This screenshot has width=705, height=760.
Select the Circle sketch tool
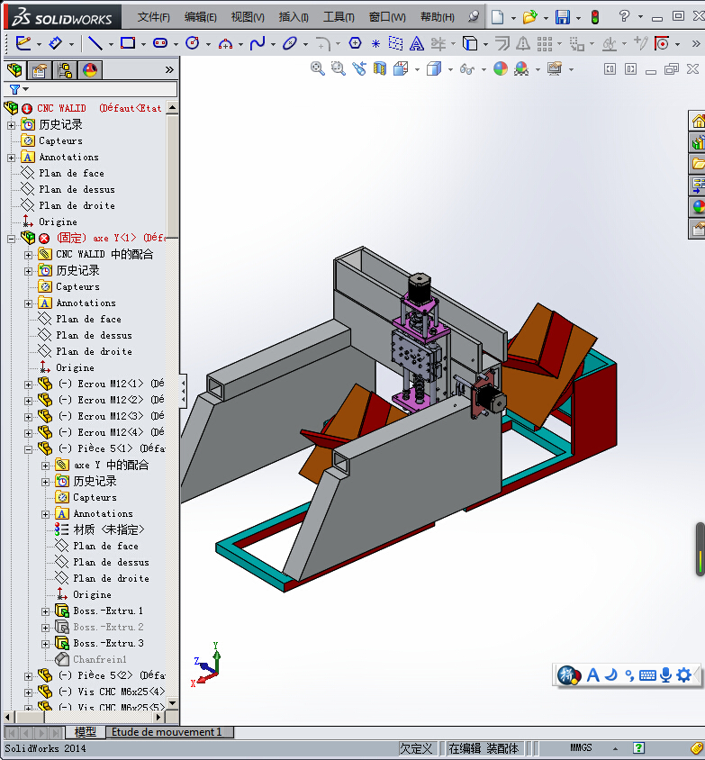pos(193,43)
